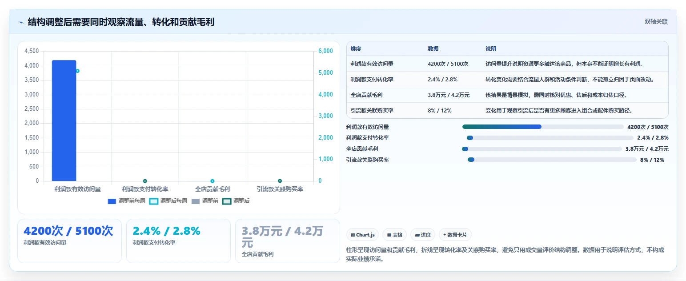686x281 pixels.
Task: Select the 表格 tag
Action: (395, 235)
